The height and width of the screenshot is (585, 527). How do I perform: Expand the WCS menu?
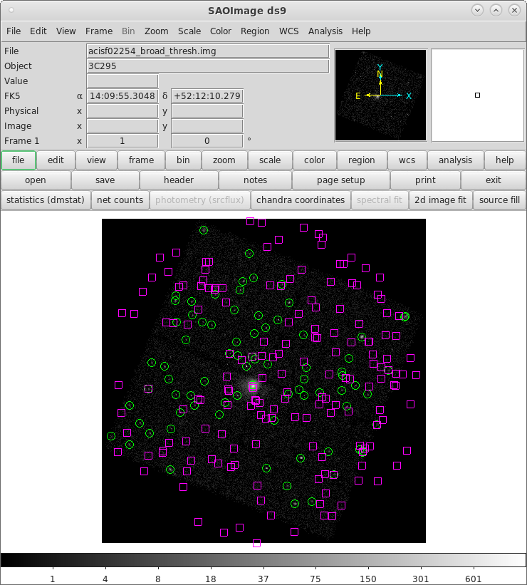[288, 31]
